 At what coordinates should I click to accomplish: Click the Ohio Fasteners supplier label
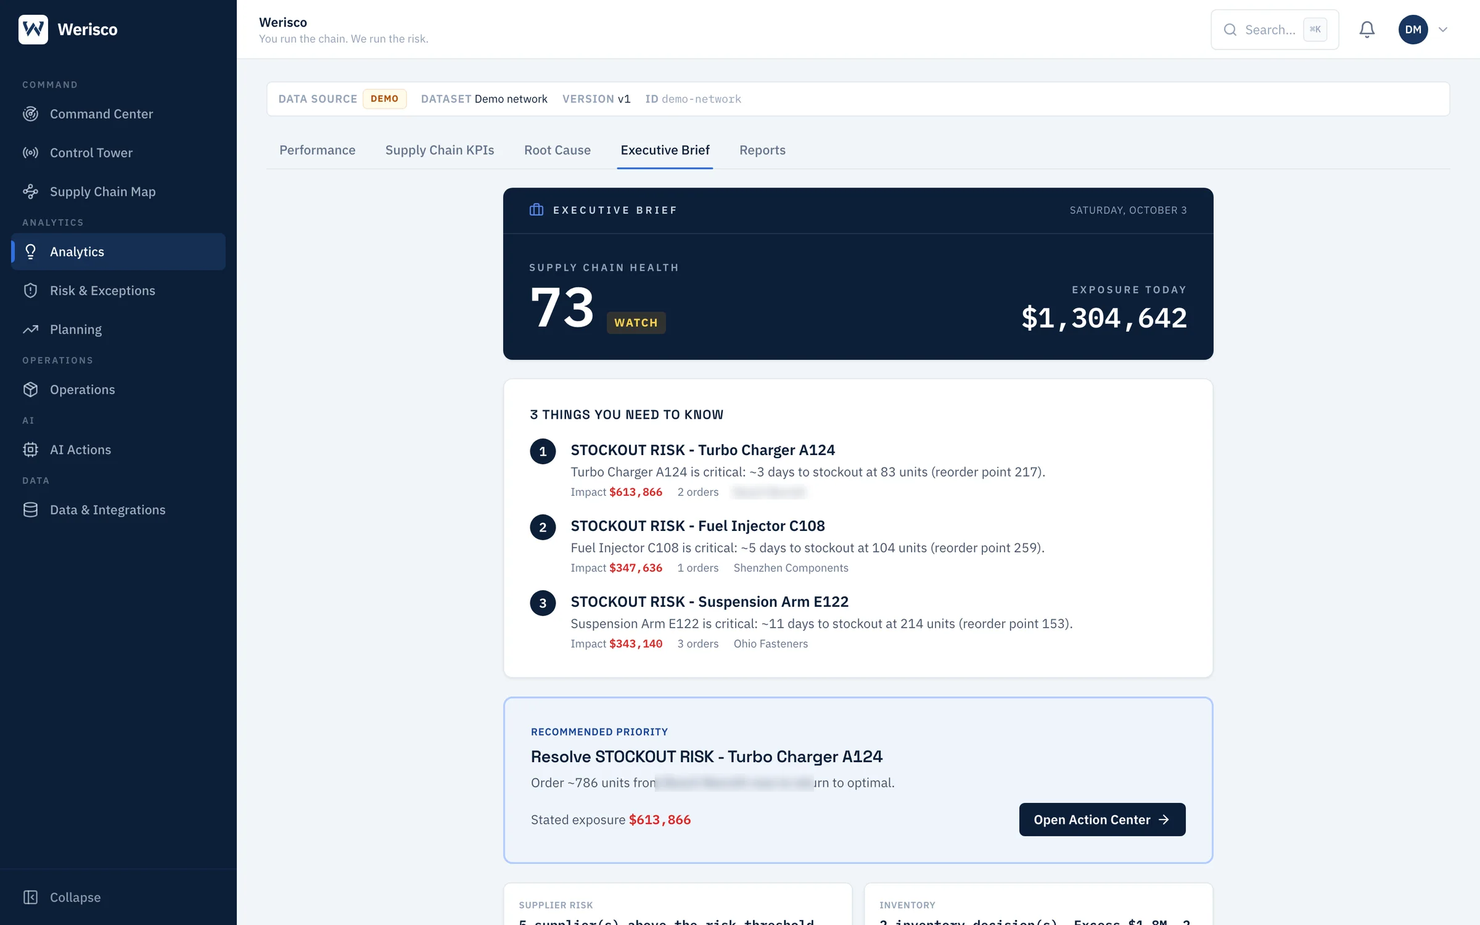(770, 644)
